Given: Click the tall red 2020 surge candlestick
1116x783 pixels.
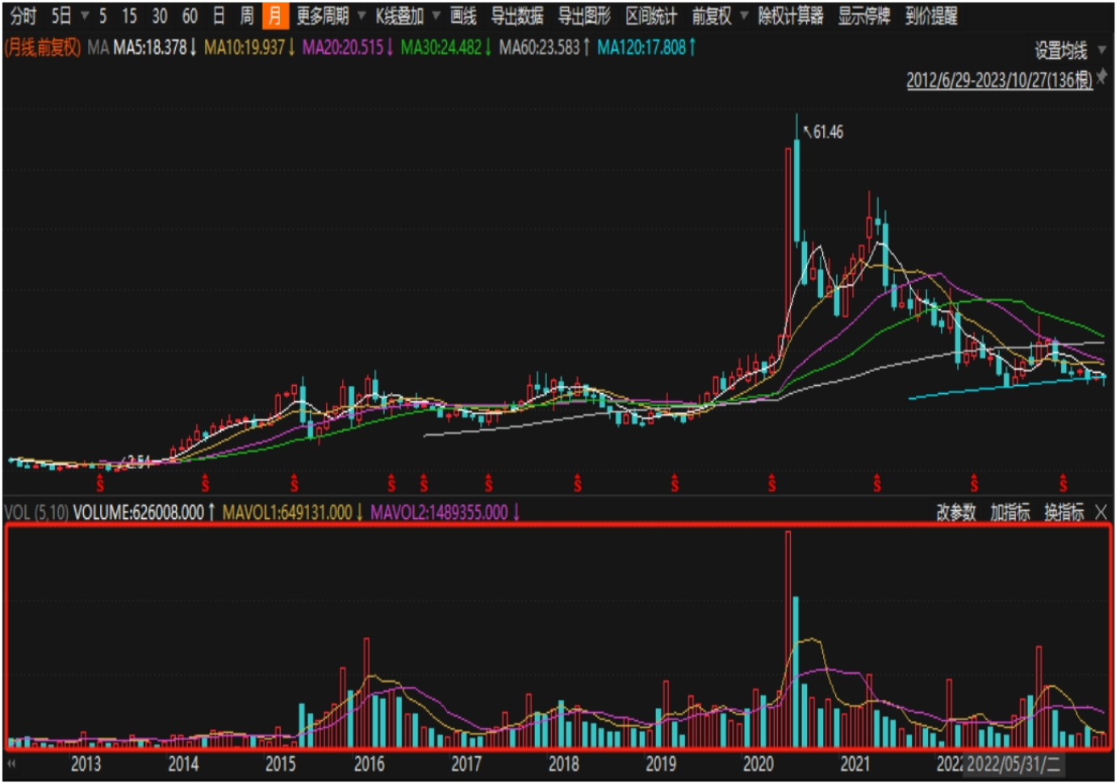Looking at the screenshot, I should click(x=788, y=241).
